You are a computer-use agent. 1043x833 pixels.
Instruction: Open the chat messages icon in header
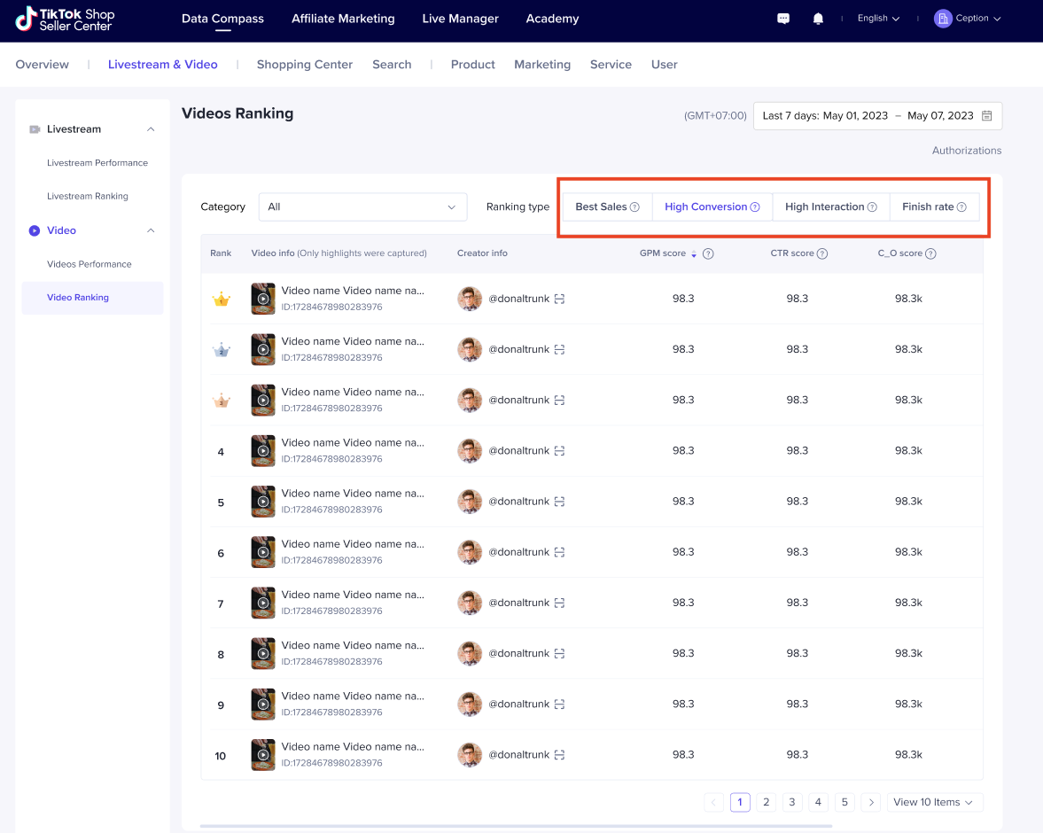point(783,19)
